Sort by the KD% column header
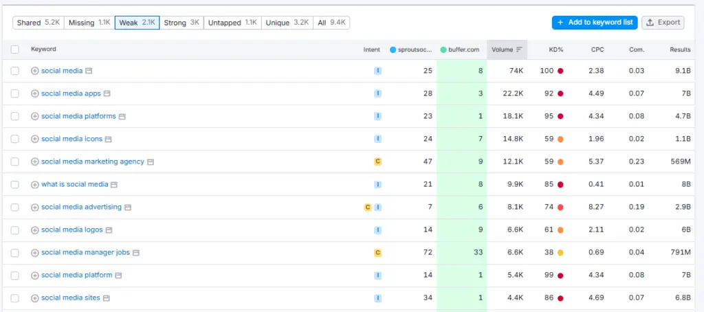This screenshot has height=312, width=704. [555, 49]
